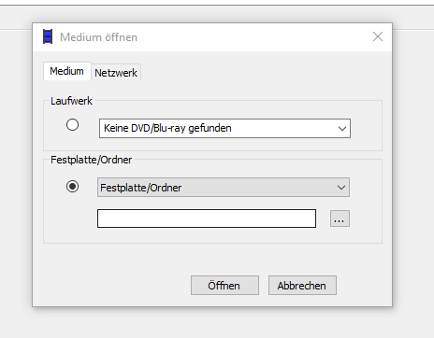This screenshot has width=434, height=338.
Task: Select the Laufwerk radio button
Action: [72, 125]
